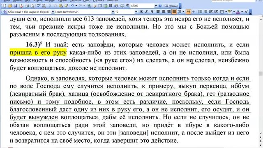Insert an Excel worksheet
The height and width of the screenshot is (148, 263).
[x=105, y=6]
